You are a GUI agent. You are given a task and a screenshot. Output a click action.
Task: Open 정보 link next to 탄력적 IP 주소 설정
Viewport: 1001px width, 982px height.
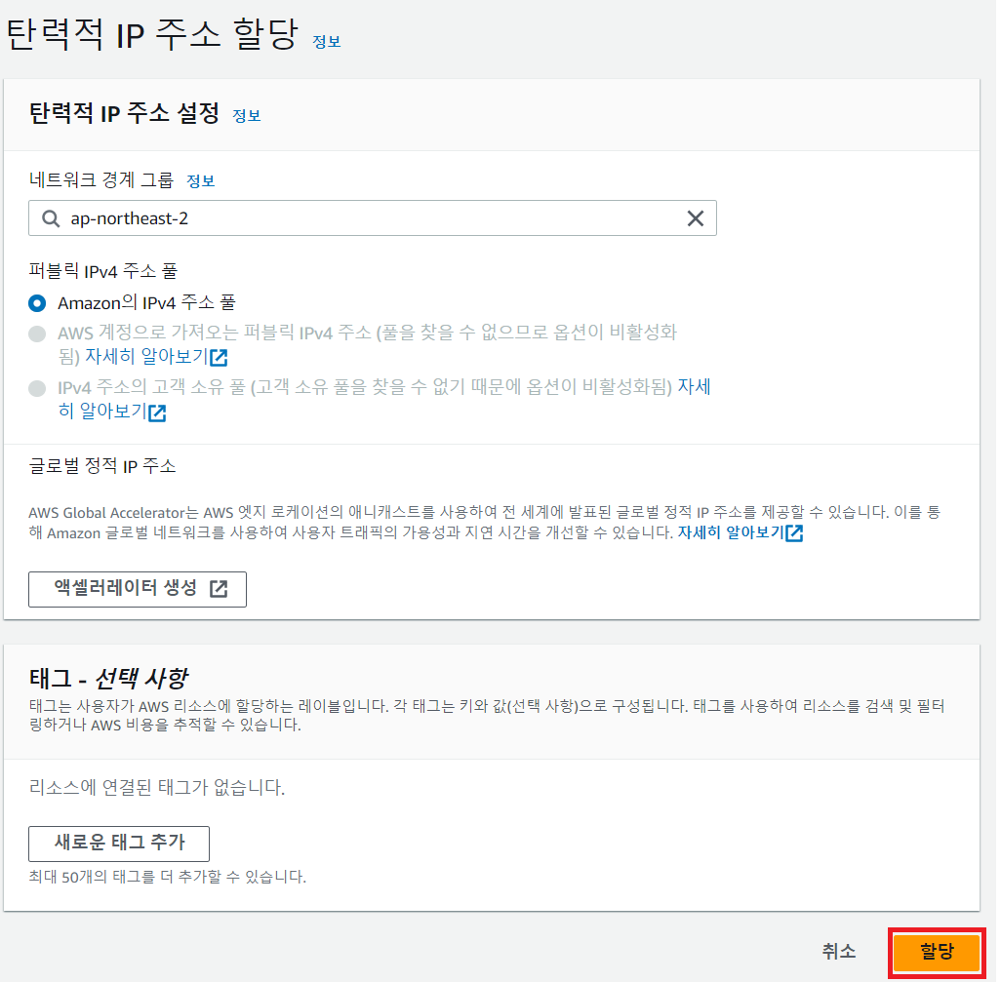pos(247,115)
